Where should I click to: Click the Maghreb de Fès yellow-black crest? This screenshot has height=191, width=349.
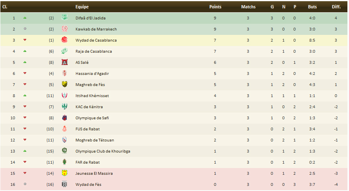tap(64, 84)
